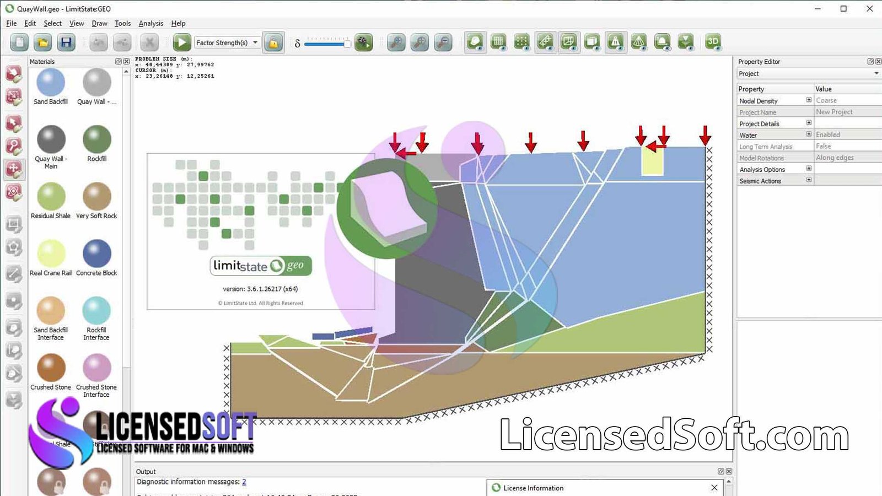Float the Materials panel
This screenshot has height=496, width=882.
[x=118, y=61]
